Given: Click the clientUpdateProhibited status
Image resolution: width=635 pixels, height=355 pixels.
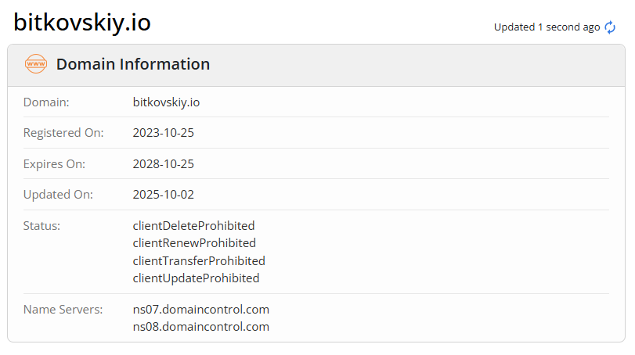Looking at the screenshot, I should click(196, 278).
